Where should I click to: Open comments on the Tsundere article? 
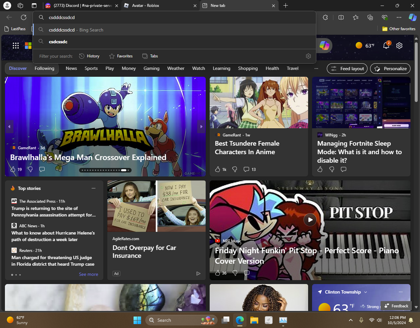(x=246, y=169)
